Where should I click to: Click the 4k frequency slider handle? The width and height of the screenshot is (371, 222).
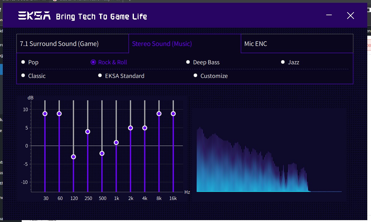point(145,128)
